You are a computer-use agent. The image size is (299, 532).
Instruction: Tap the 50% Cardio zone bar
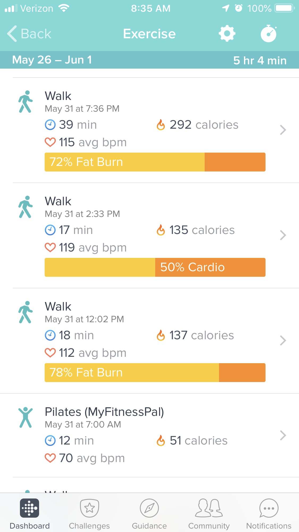[155, 267]
